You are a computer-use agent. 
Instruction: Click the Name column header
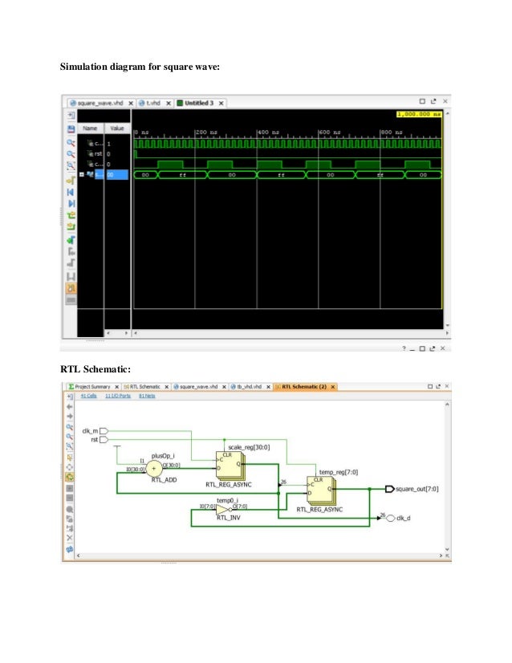pyautogui.click(x=90, y=128)
